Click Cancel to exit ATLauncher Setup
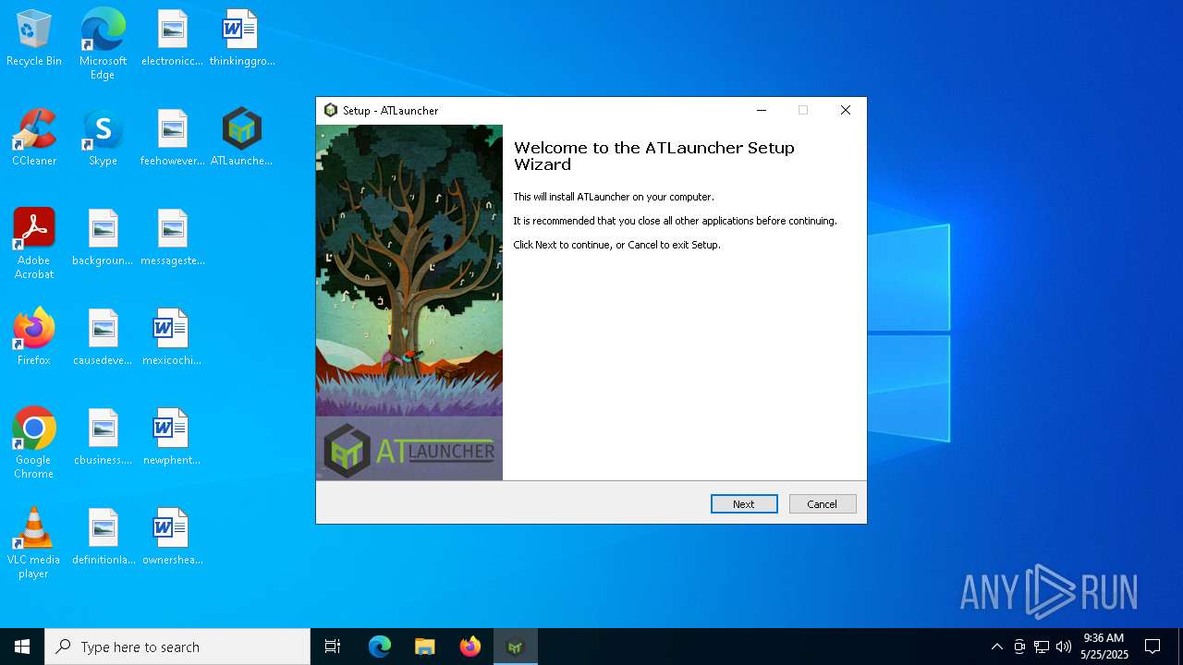Image resolution: width=1183 pixels, height=665 pixels. click(x=823, y=503)
